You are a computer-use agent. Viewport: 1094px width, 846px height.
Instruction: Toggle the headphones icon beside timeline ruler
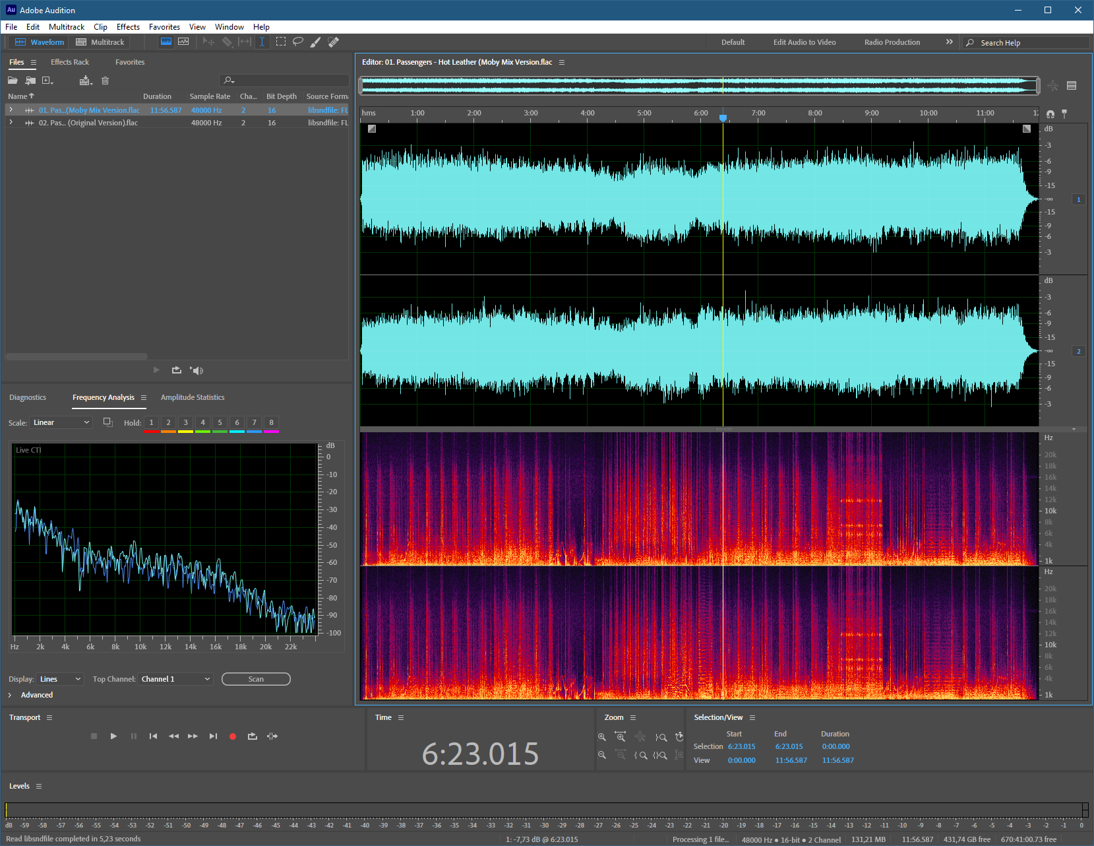coord(1050,114)
